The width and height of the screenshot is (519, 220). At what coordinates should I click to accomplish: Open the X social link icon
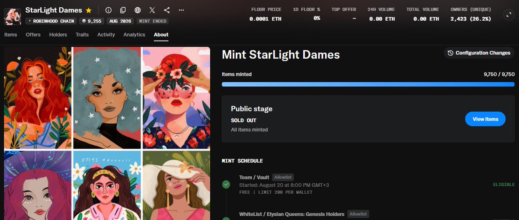pos(152,10)
